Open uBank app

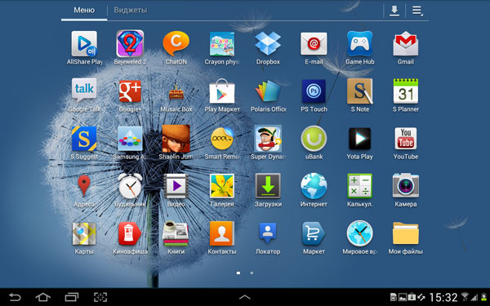point(314,139)
